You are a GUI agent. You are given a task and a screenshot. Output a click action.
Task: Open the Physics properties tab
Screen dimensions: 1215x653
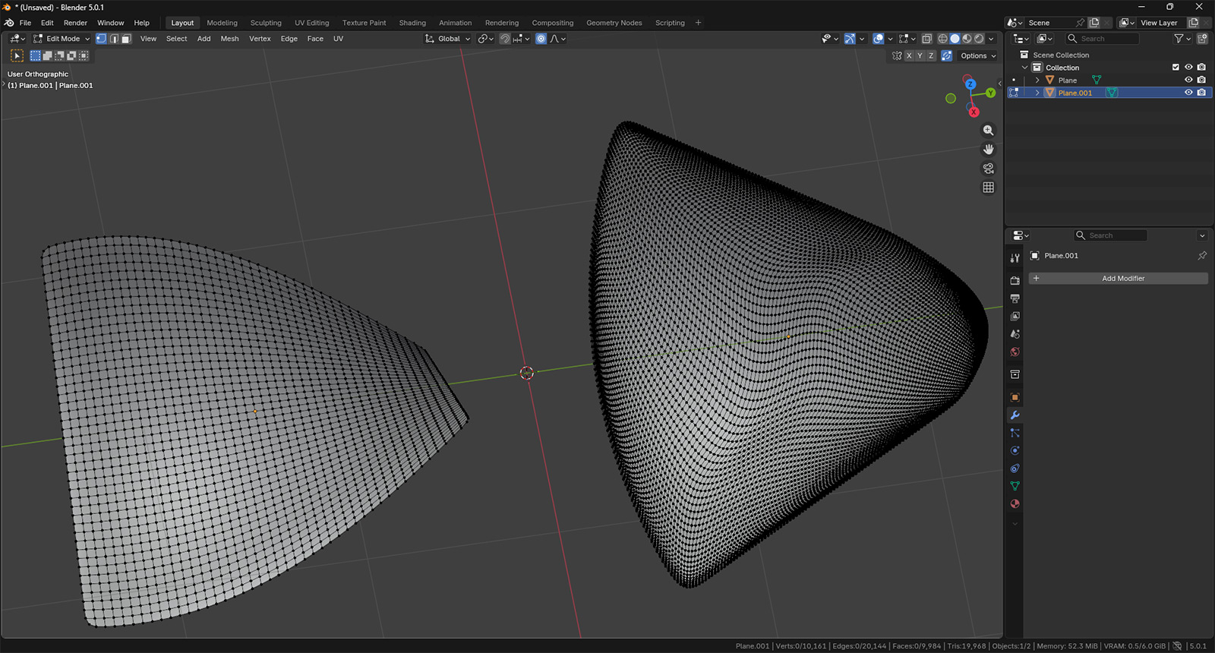1015,450
